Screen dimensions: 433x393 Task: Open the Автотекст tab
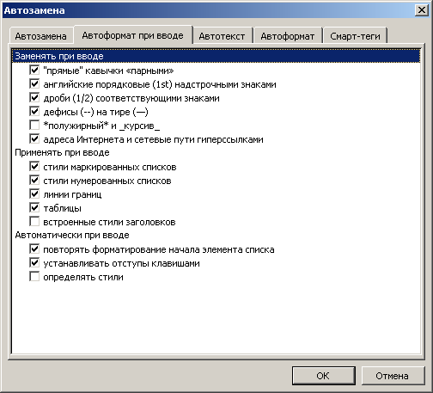222,36
